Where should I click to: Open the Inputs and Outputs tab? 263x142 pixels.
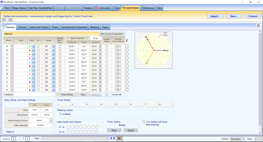[x=39, y=27]
